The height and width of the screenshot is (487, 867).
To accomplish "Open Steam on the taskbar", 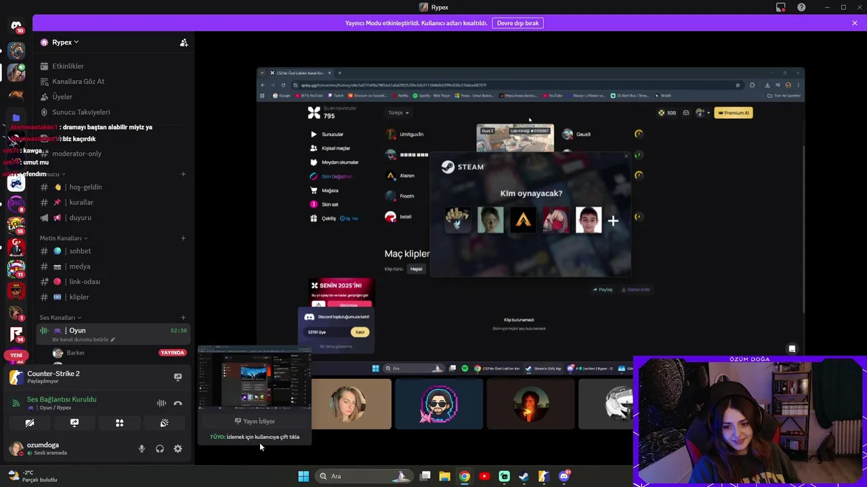I will [x=524, y=476].
